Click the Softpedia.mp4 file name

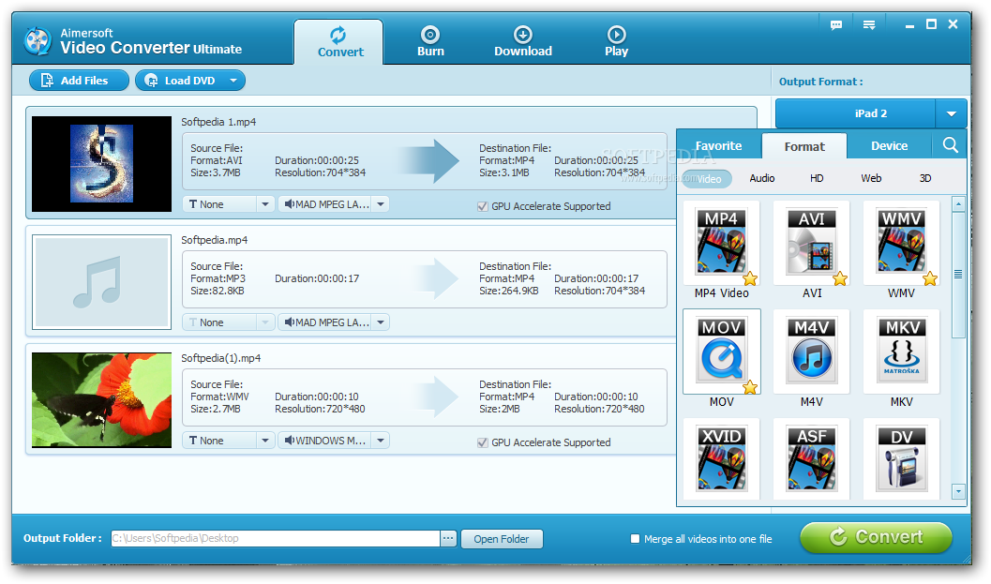click(215, 240)
